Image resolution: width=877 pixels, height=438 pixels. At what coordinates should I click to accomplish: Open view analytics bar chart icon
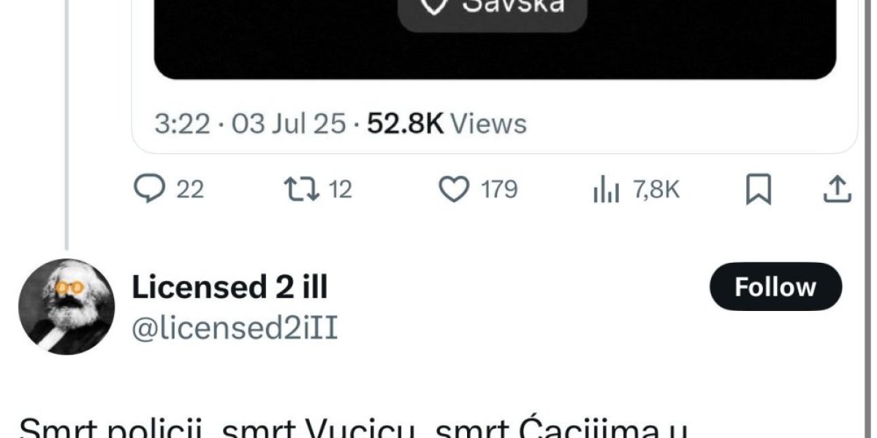pyautogui.click(x=607, y=191)
